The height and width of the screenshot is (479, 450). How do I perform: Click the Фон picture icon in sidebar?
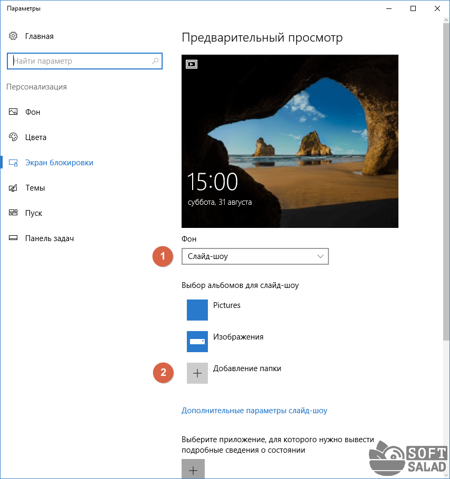[13, 112]
